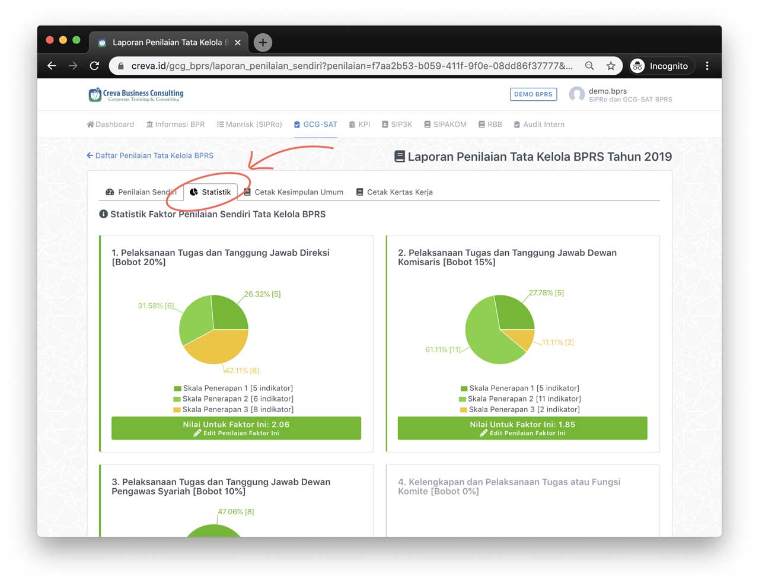Toggle legend Skala Penerapan 1 [5 indikator] in Direksi chart

coord(233,388)
